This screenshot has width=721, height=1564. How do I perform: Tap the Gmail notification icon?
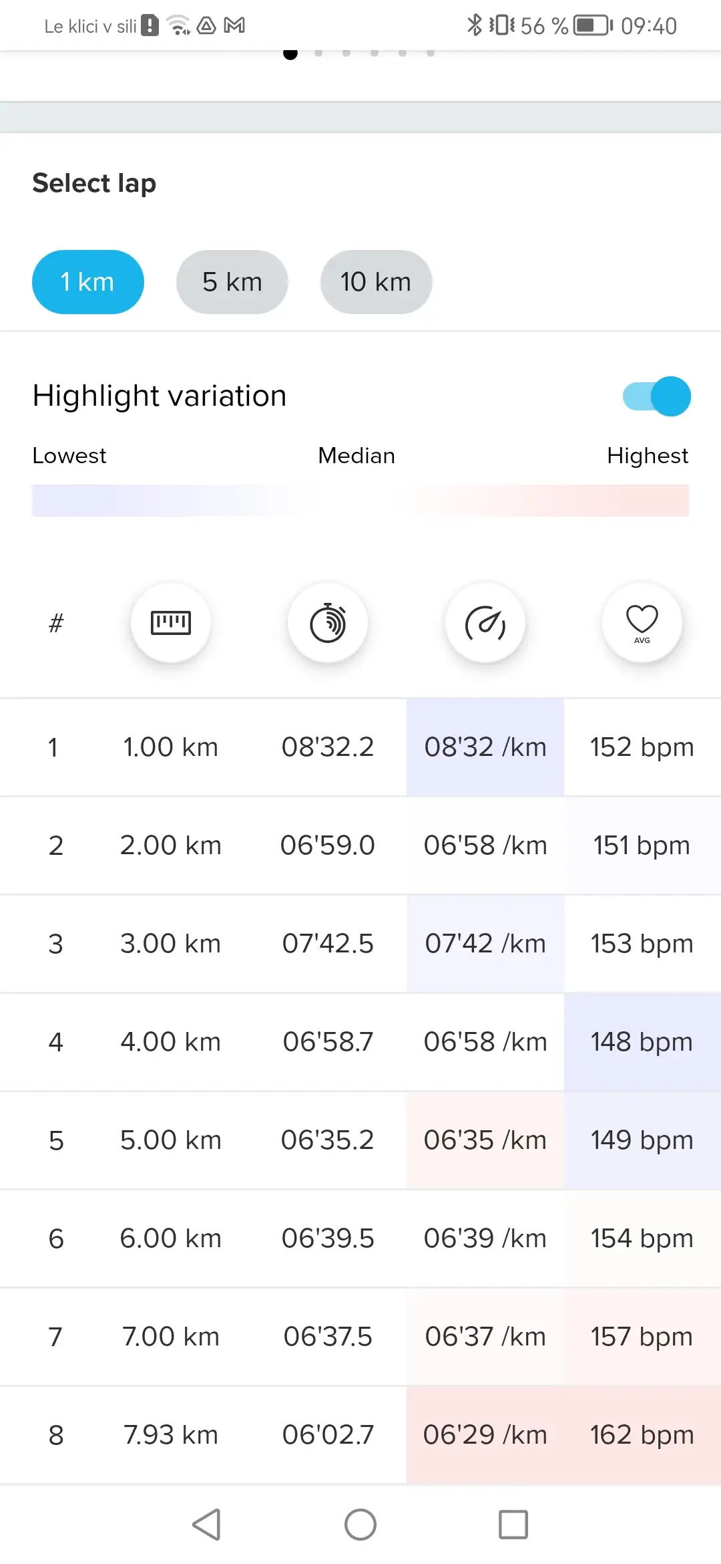(x=234, y=25)
